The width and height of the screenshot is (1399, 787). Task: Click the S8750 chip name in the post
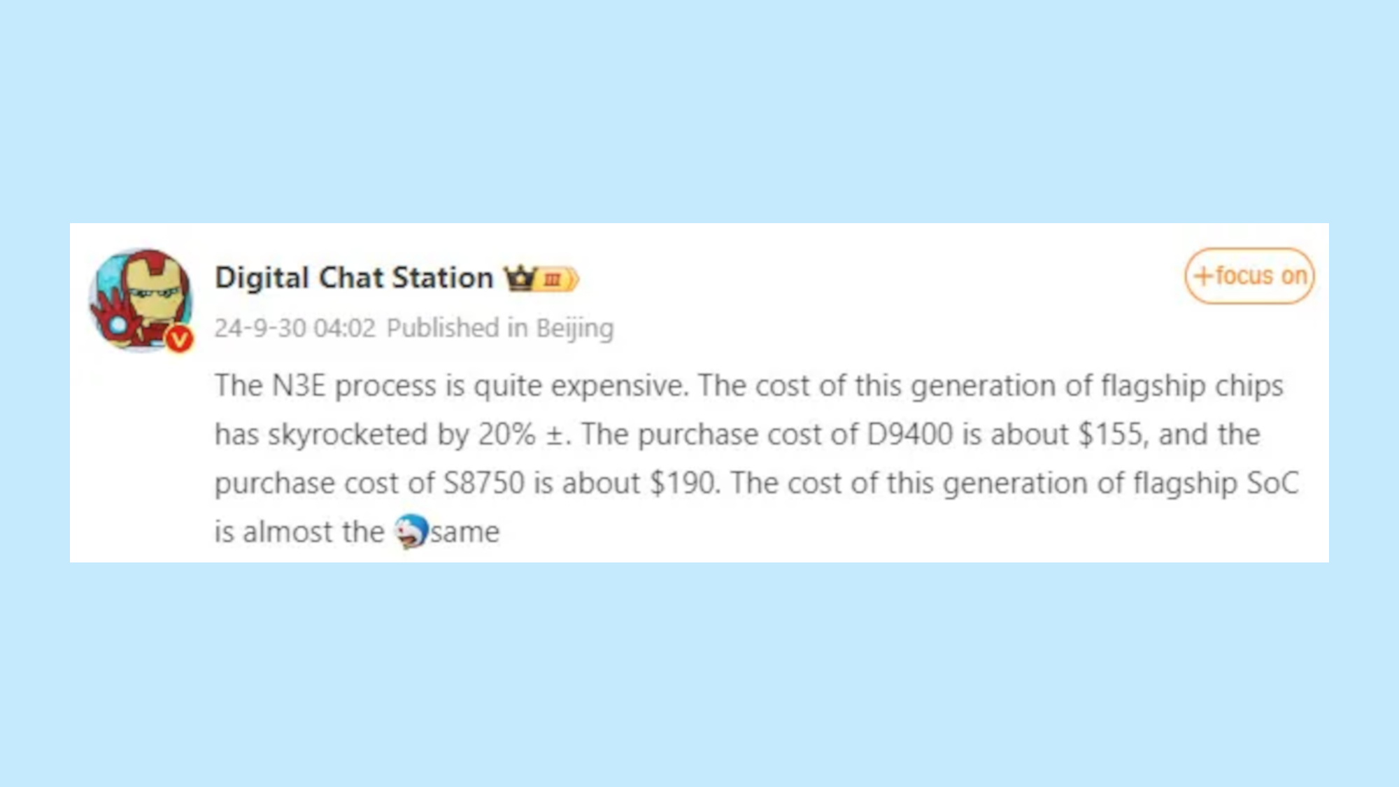click(483, 483)
